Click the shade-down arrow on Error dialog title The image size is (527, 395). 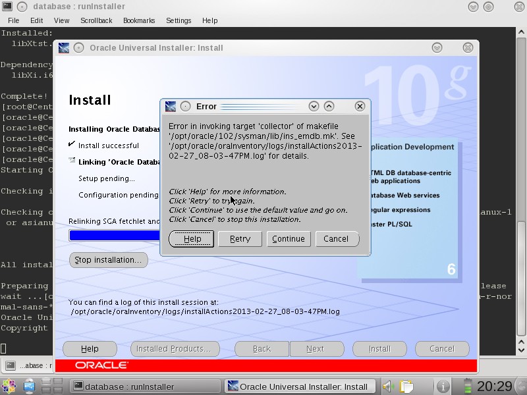[314, 107]
